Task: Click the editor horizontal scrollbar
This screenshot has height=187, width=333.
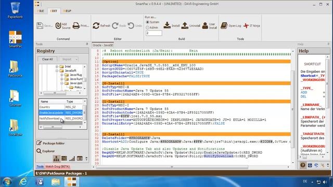Action: (172, 167)
